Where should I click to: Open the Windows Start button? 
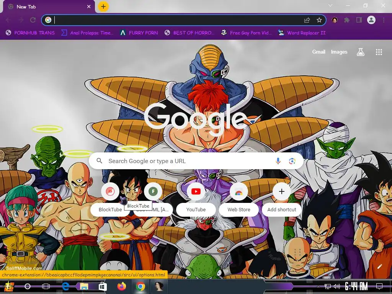(9, 286)
